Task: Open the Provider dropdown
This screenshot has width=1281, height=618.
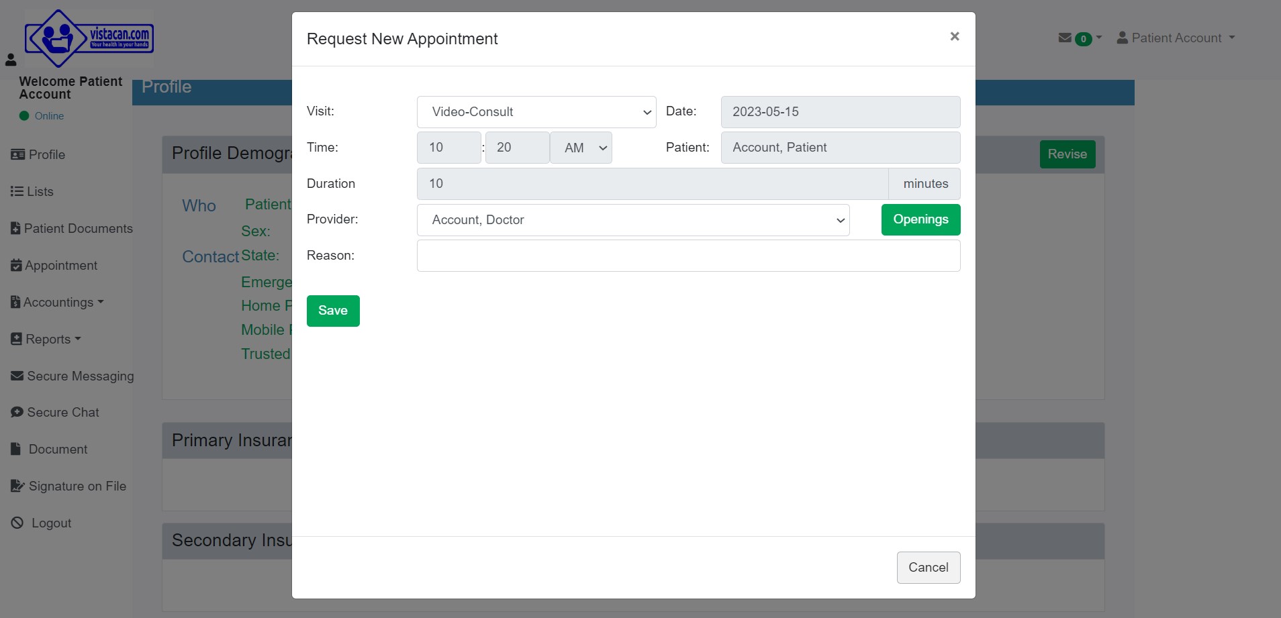Action: pyautogui.click(x=633, y=220)
